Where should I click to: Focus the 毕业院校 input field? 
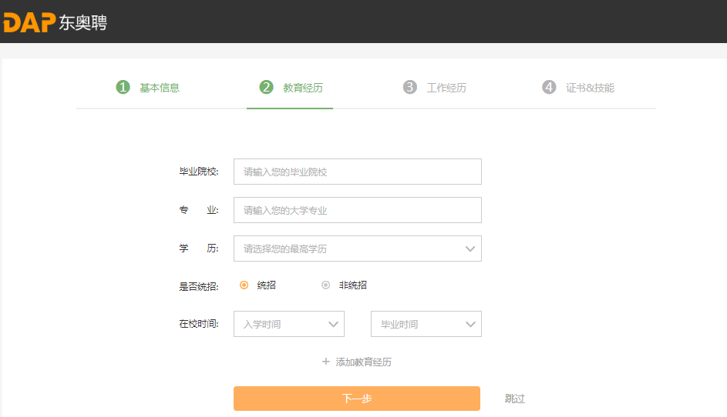[357, 172]
